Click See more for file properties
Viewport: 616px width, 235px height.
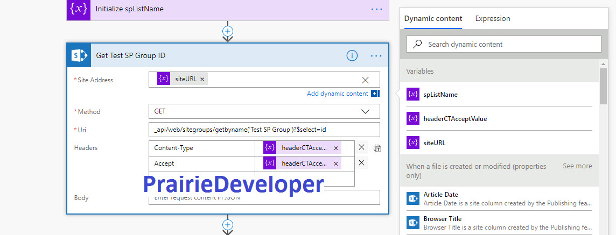pos(577,166)
